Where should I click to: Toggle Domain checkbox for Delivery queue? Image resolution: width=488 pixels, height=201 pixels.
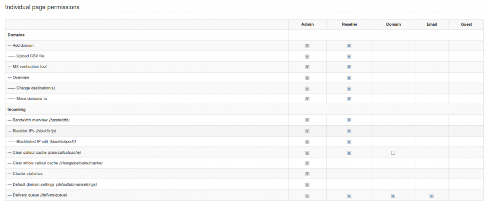[x=393, y=196]
